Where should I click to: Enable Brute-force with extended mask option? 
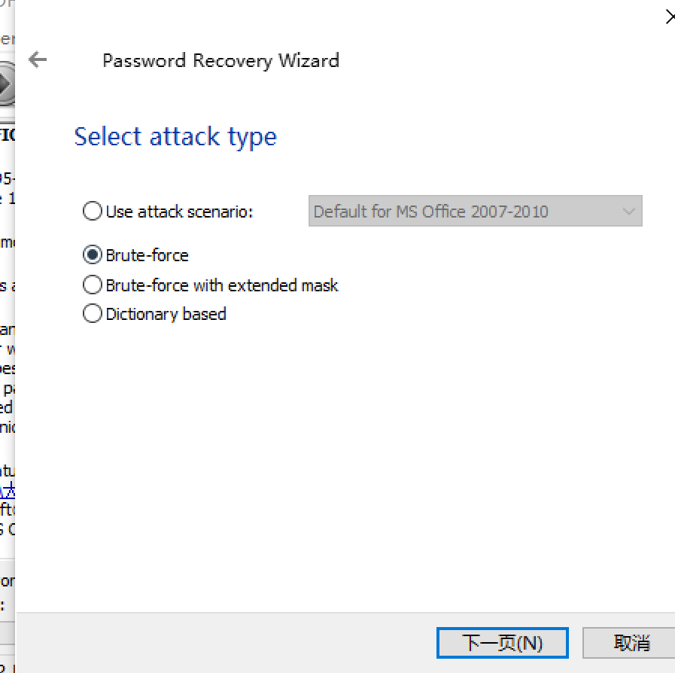(93, 285)
